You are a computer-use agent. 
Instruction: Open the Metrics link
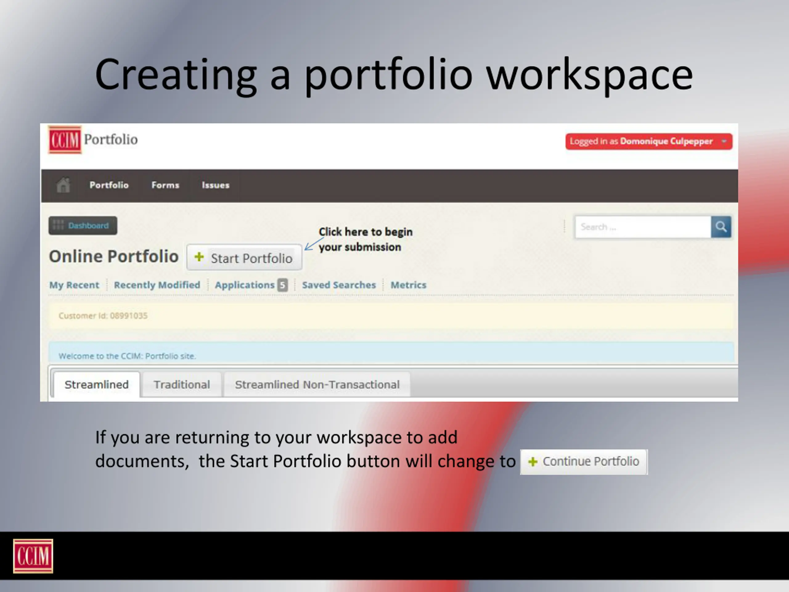408,285
